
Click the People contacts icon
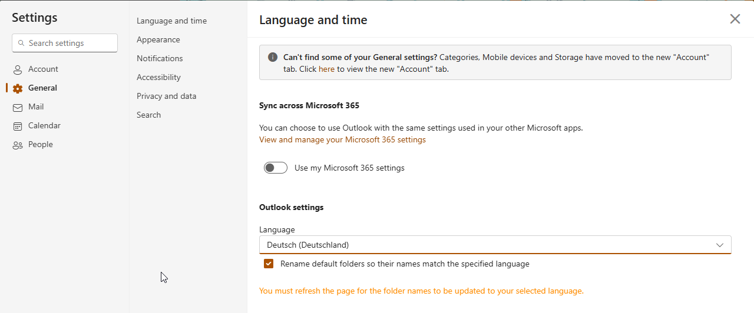[x=18, y=145]
